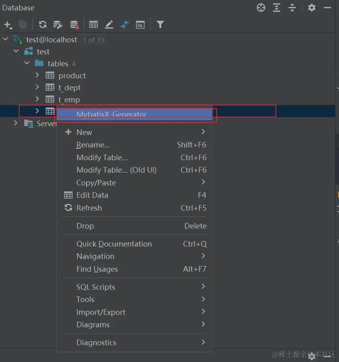Screen dimensions: 339x362
Task: Expand the t_dept table node
Action: pyautogui.click(x=38, y=87)
